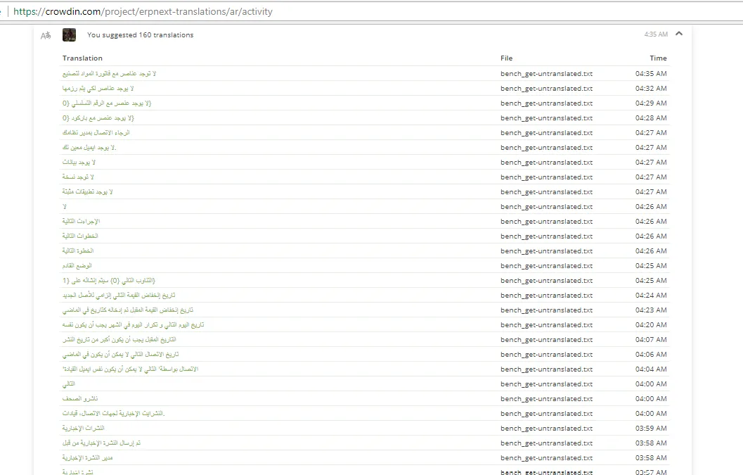Click the 04:07 AM time cell
Viewport: 743px width, 475px height.
[651, 339]
